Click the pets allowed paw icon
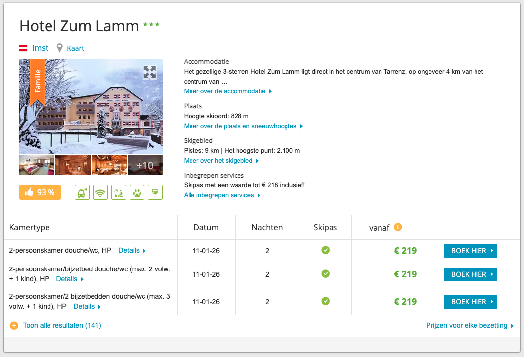 coord(137,192)
